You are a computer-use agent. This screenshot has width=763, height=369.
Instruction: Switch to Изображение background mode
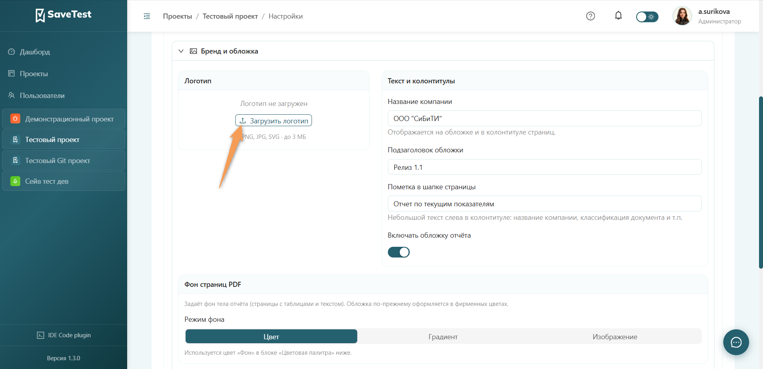coord(615,336)
